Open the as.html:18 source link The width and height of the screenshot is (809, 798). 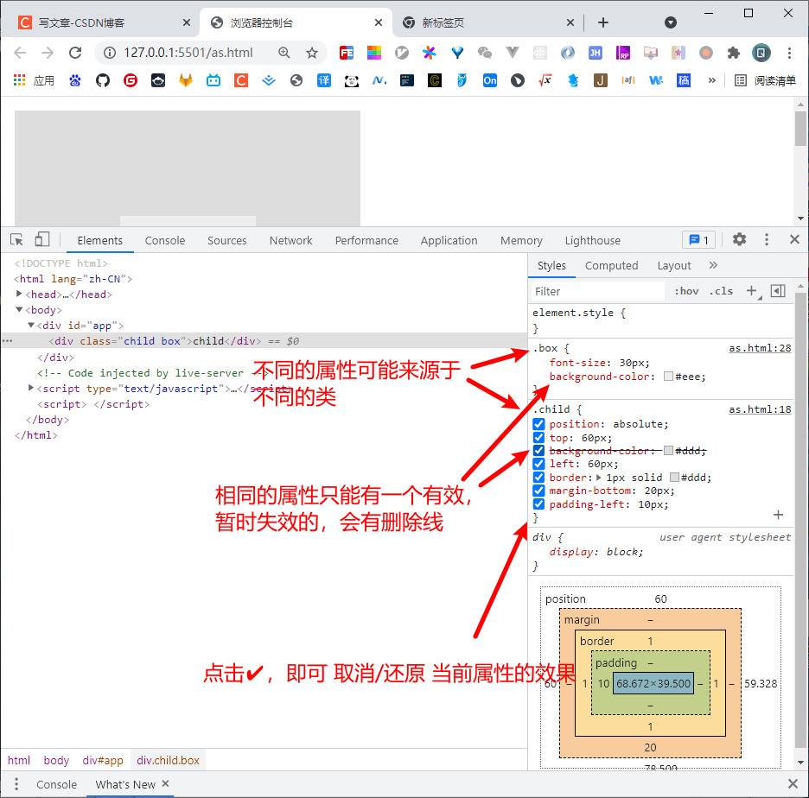pyautogui.click(x=760, y=409)
